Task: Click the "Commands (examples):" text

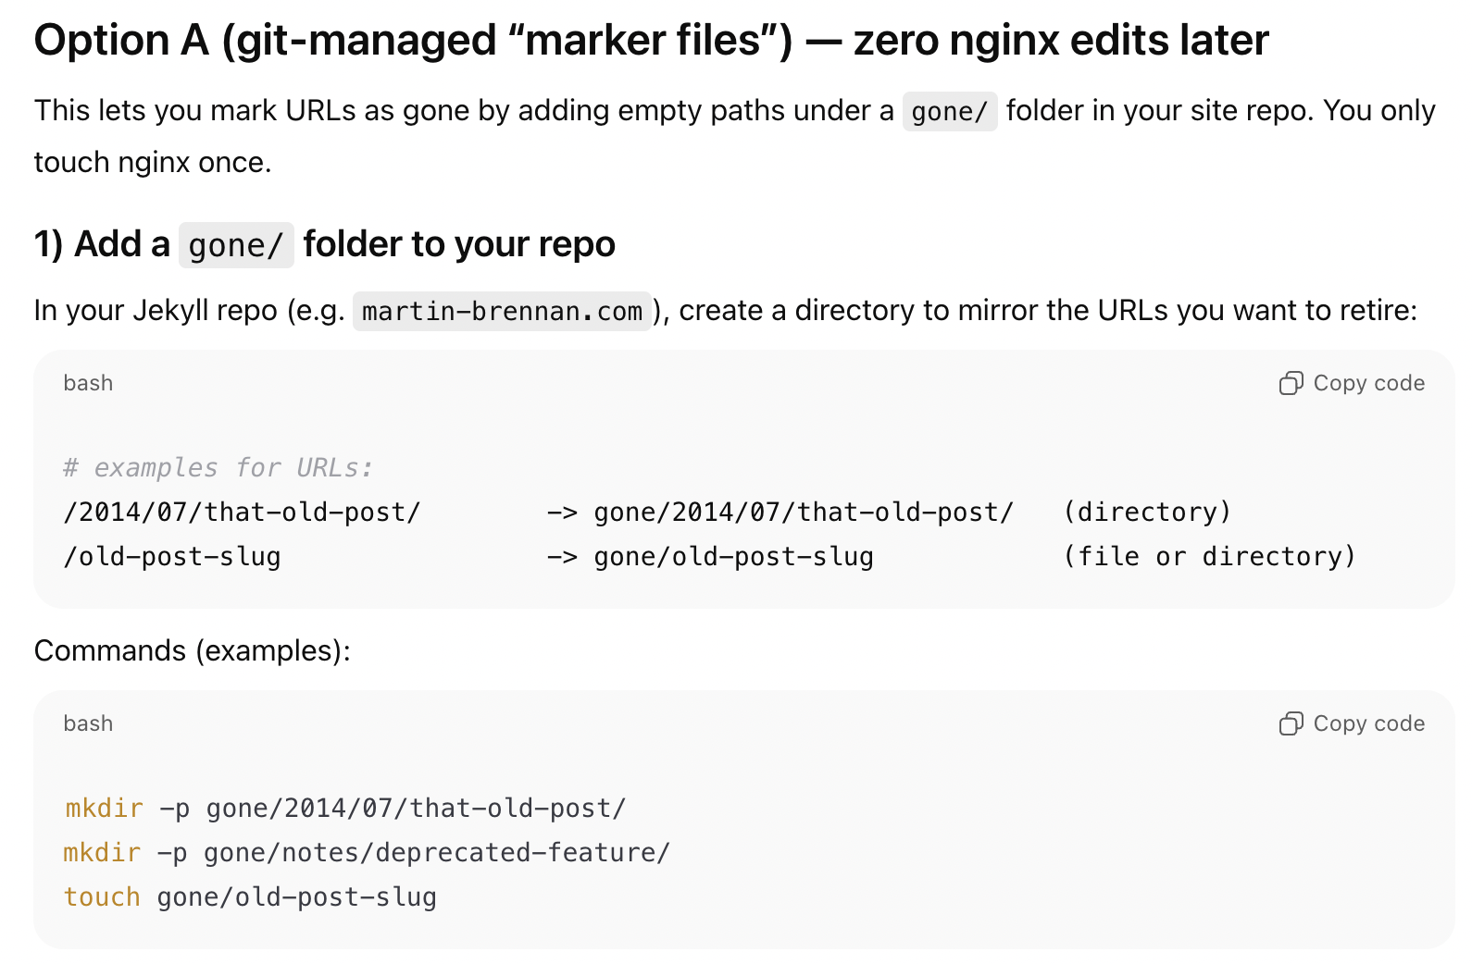Action: (193, 650)
